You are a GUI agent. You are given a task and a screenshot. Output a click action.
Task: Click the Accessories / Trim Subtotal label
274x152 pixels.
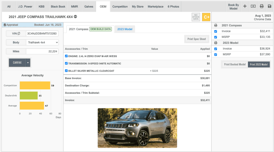pos(82,93)
